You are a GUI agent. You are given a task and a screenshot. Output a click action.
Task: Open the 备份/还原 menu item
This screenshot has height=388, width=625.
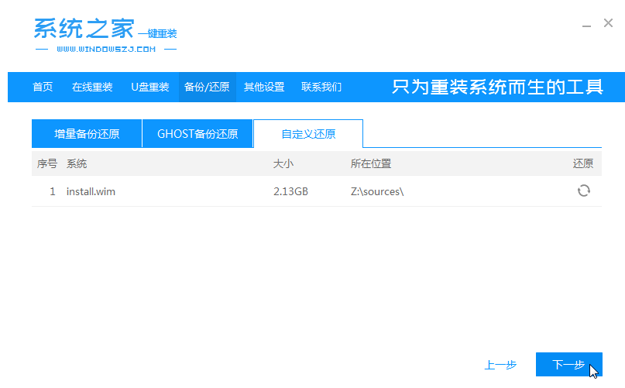(207, 87)
